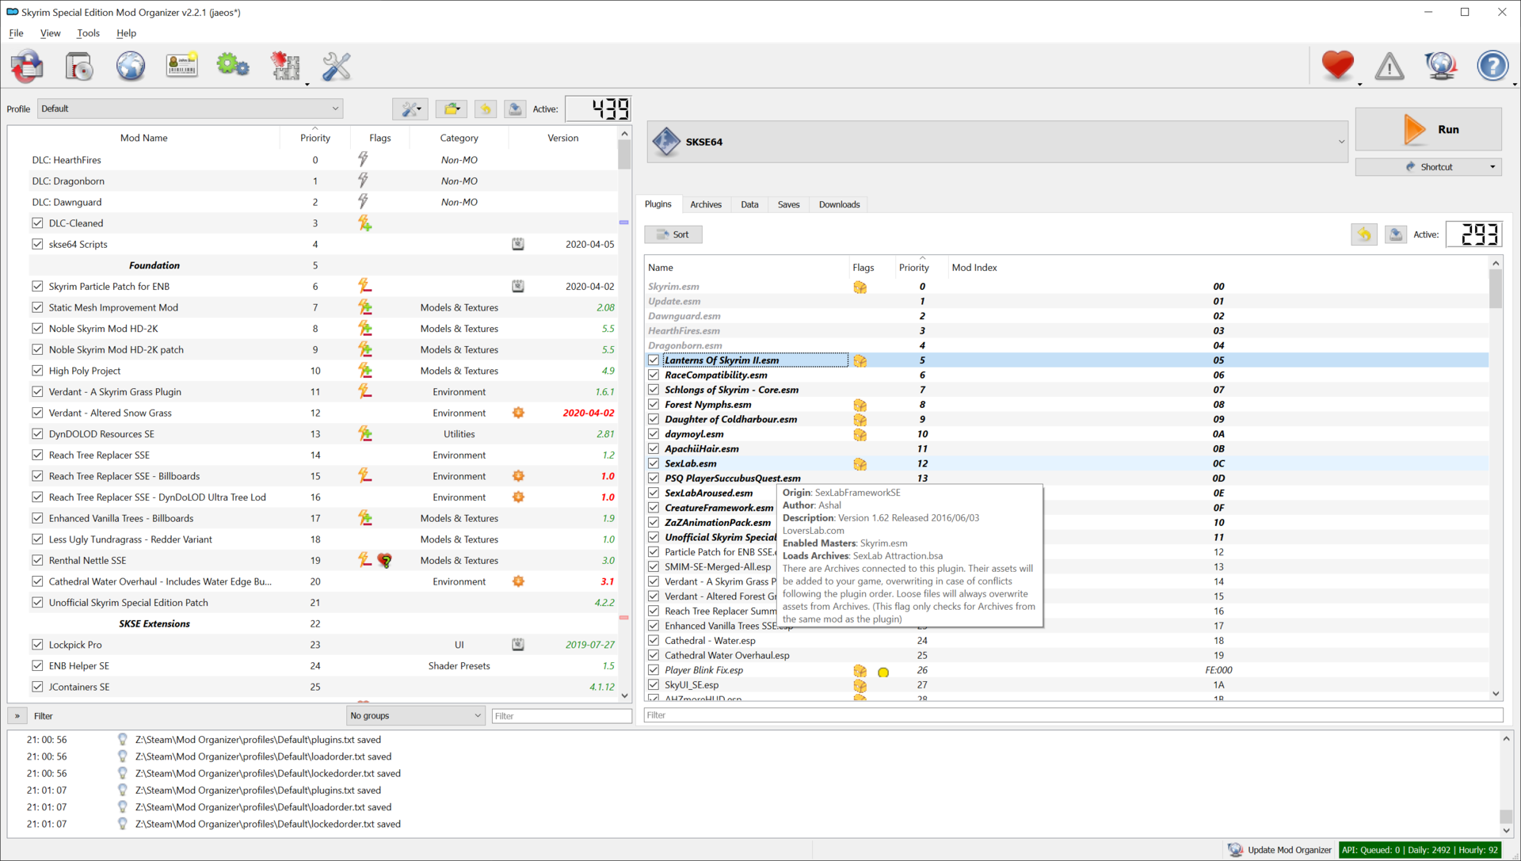1521x861 pixels.
Task: Select the Foundation separator row
Action: coord(313,265)
